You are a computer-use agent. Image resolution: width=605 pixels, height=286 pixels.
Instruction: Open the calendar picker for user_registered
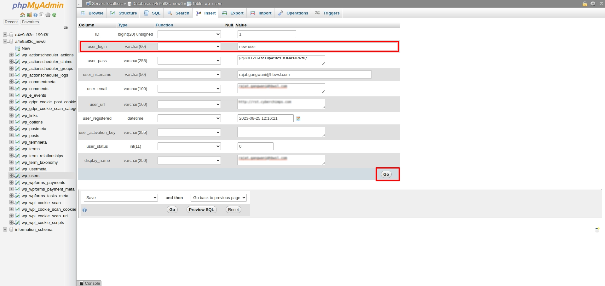[298, 119]
